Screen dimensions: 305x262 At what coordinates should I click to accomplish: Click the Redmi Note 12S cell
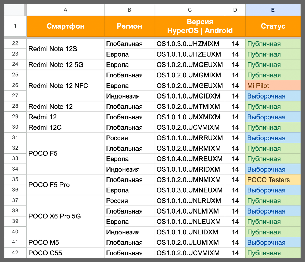point(66,49)
